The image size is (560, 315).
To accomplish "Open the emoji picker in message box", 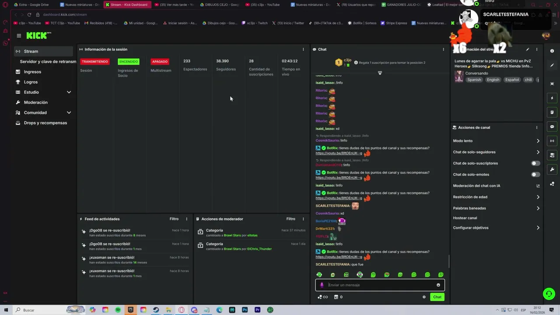I will tap(438, 285).
